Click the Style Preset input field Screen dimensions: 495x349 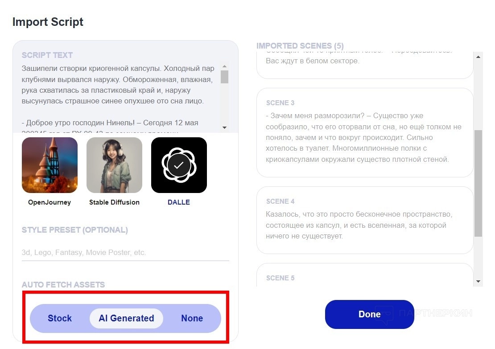tap(125, 252)
